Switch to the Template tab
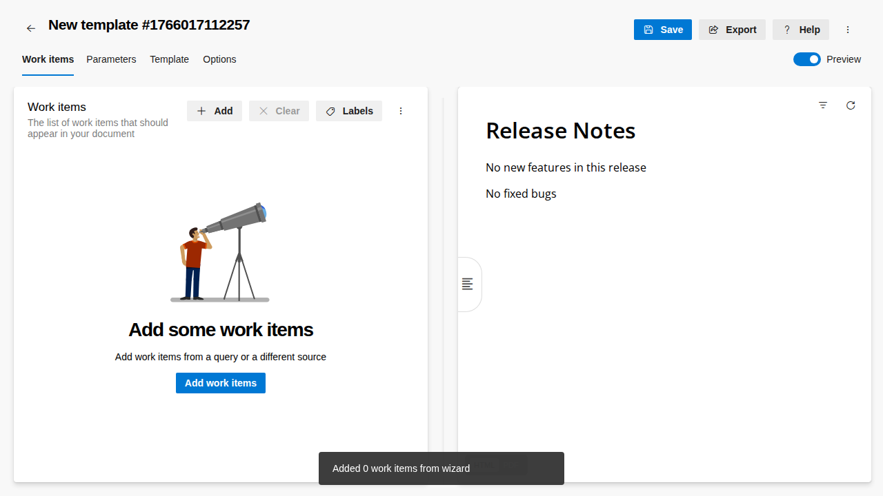 pyautogui.click(x=169, y=59)
